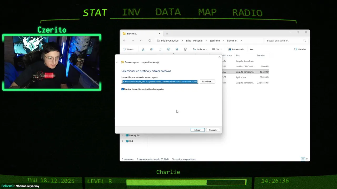Click the search magnifier icon
The height and width of the screenshot is (189, 337).
click(305, 41)
